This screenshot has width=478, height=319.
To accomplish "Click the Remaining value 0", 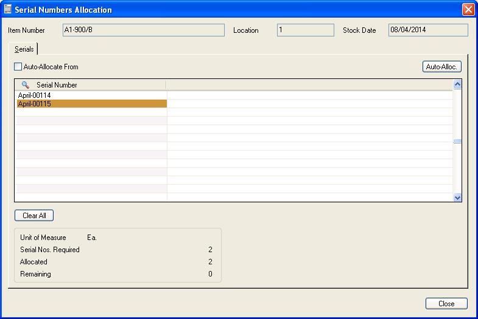I will [x=210, y=274].
